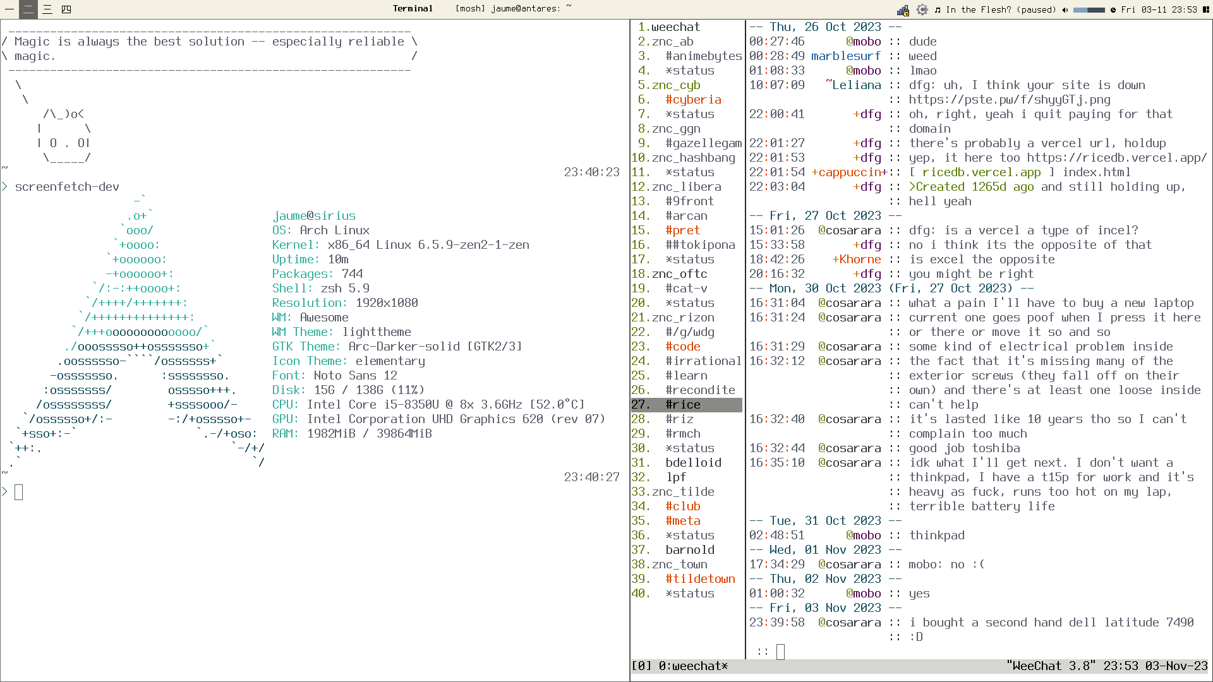Open the znc_libera server buffer
This screenshot has width=1213, height=682.
686,187
